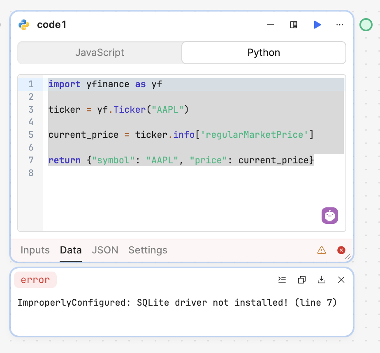Switch to the Data tab

coord(70,250)
